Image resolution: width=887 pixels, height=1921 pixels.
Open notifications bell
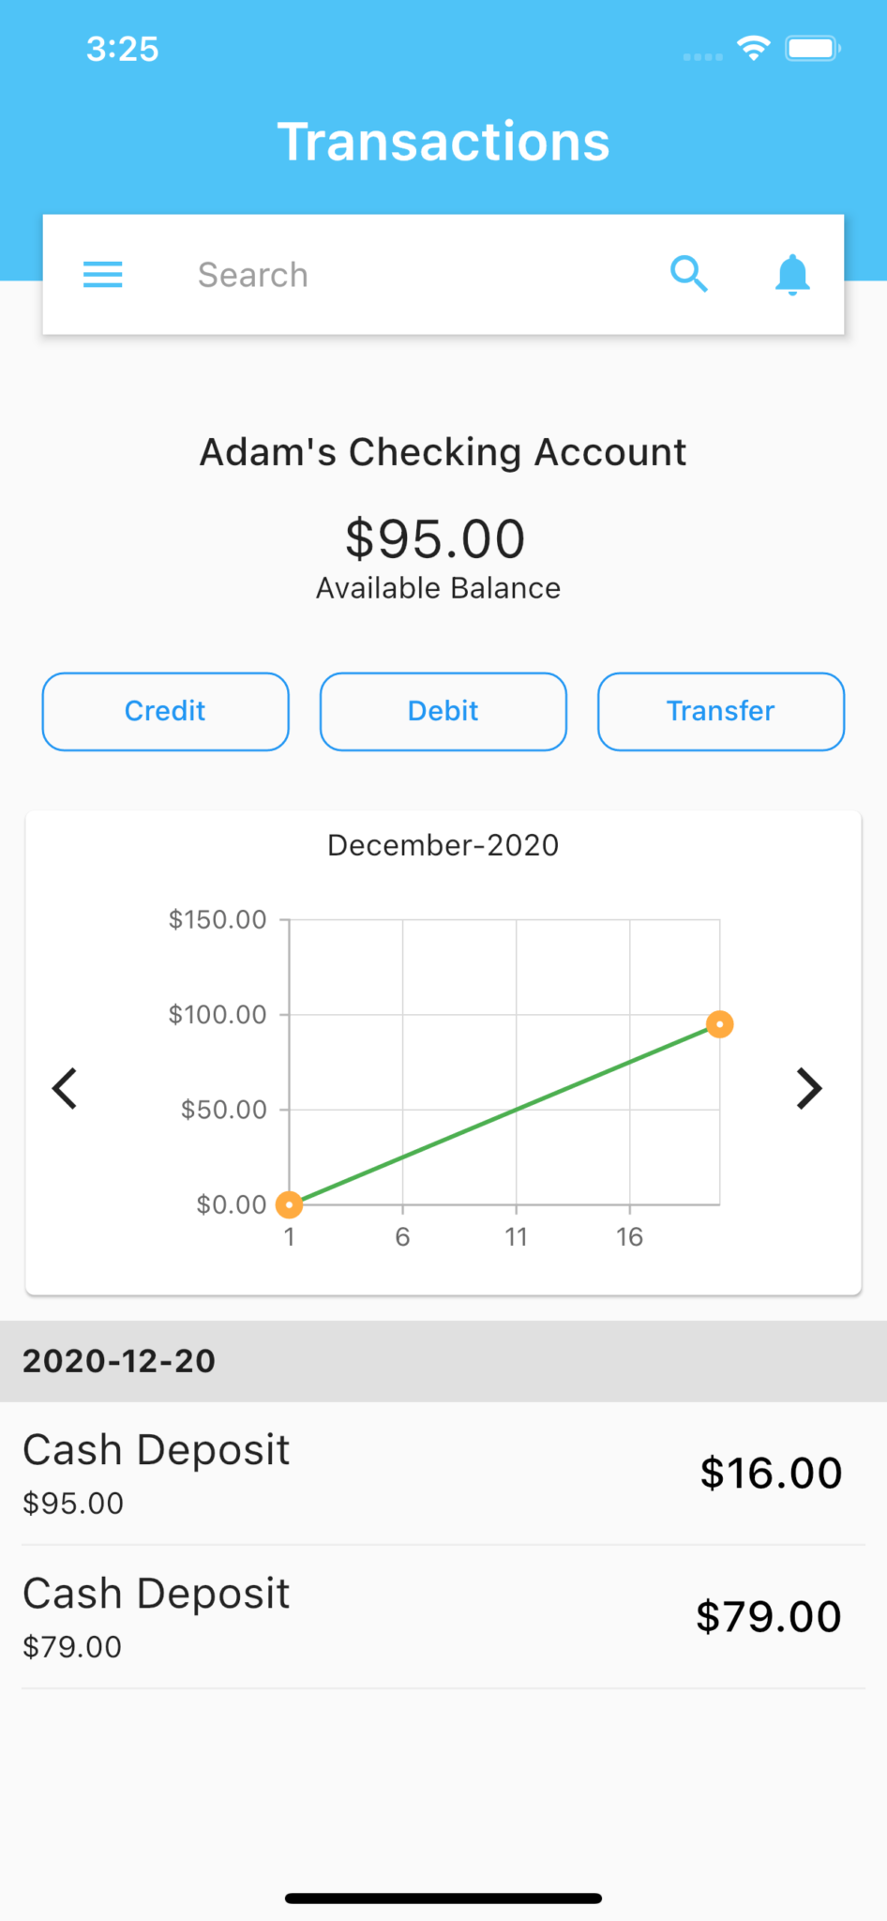pos(792,274)
